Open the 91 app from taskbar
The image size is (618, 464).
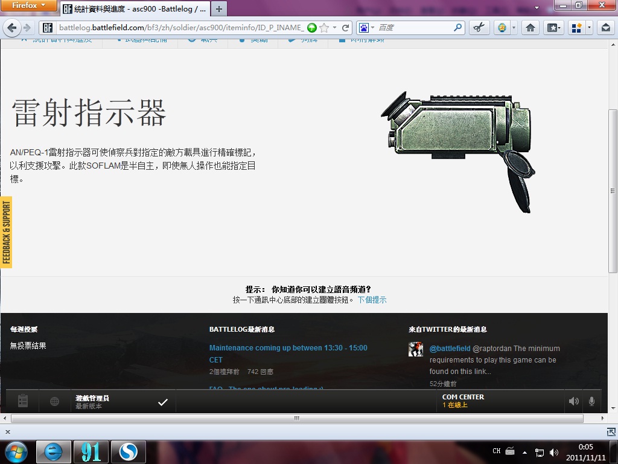coord(91,452)
